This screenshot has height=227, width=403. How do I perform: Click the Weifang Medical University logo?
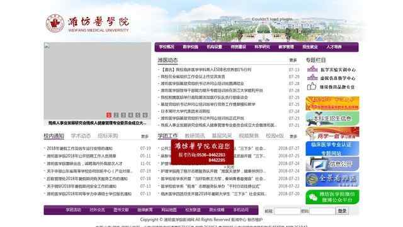click(88, 24)
